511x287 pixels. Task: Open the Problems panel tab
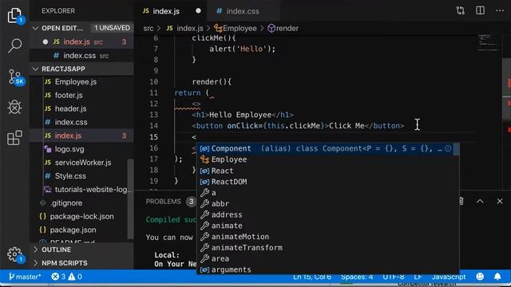pos(163,202)
